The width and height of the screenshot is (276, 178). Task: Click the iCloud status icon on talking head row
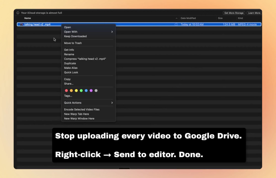point(176,24)
